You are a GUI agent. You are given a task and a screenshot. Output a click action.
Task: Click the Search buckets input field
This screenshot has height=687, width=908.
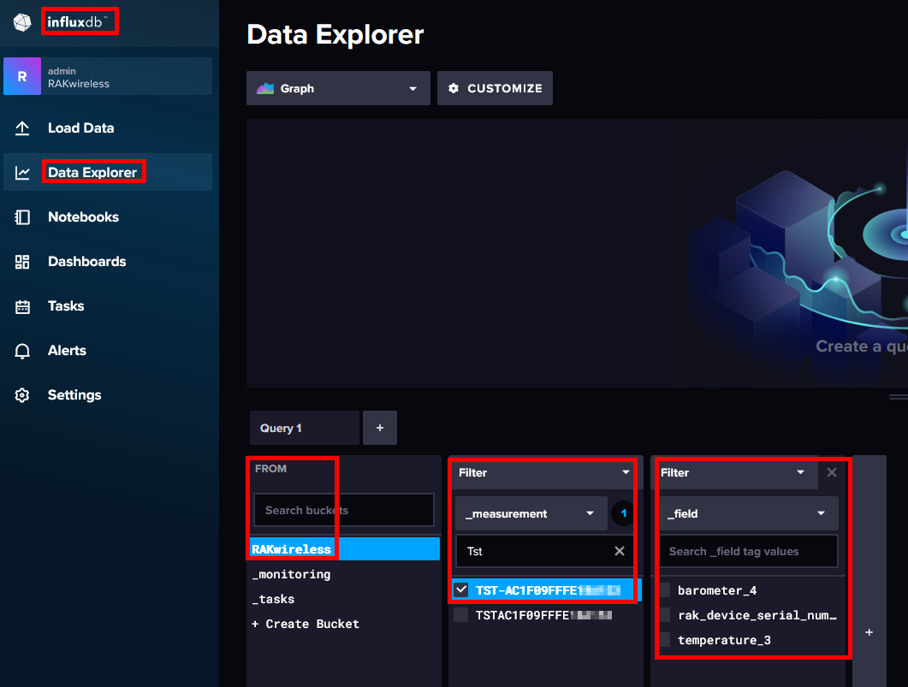[x=344, y=510]
